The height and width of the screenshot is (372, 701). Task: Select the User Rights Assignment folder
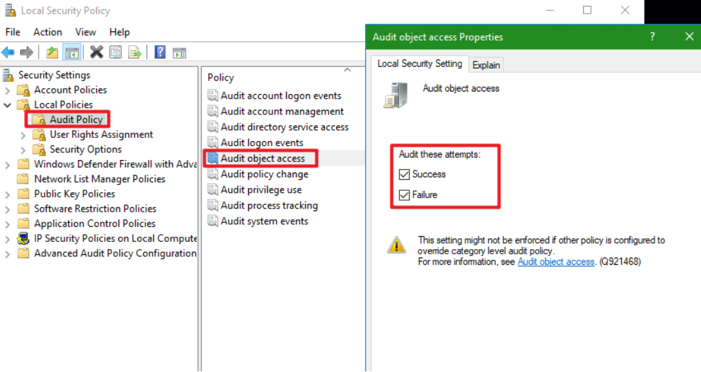coord(101,135)
